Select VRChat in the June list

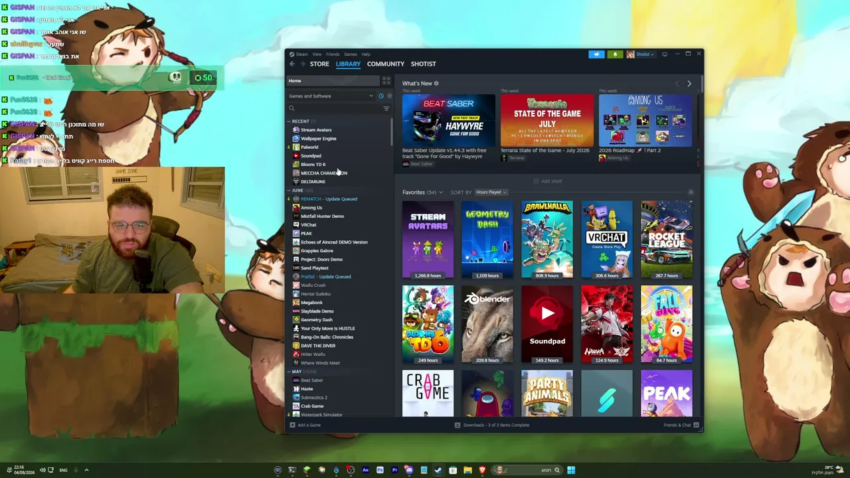pos(309,225)
